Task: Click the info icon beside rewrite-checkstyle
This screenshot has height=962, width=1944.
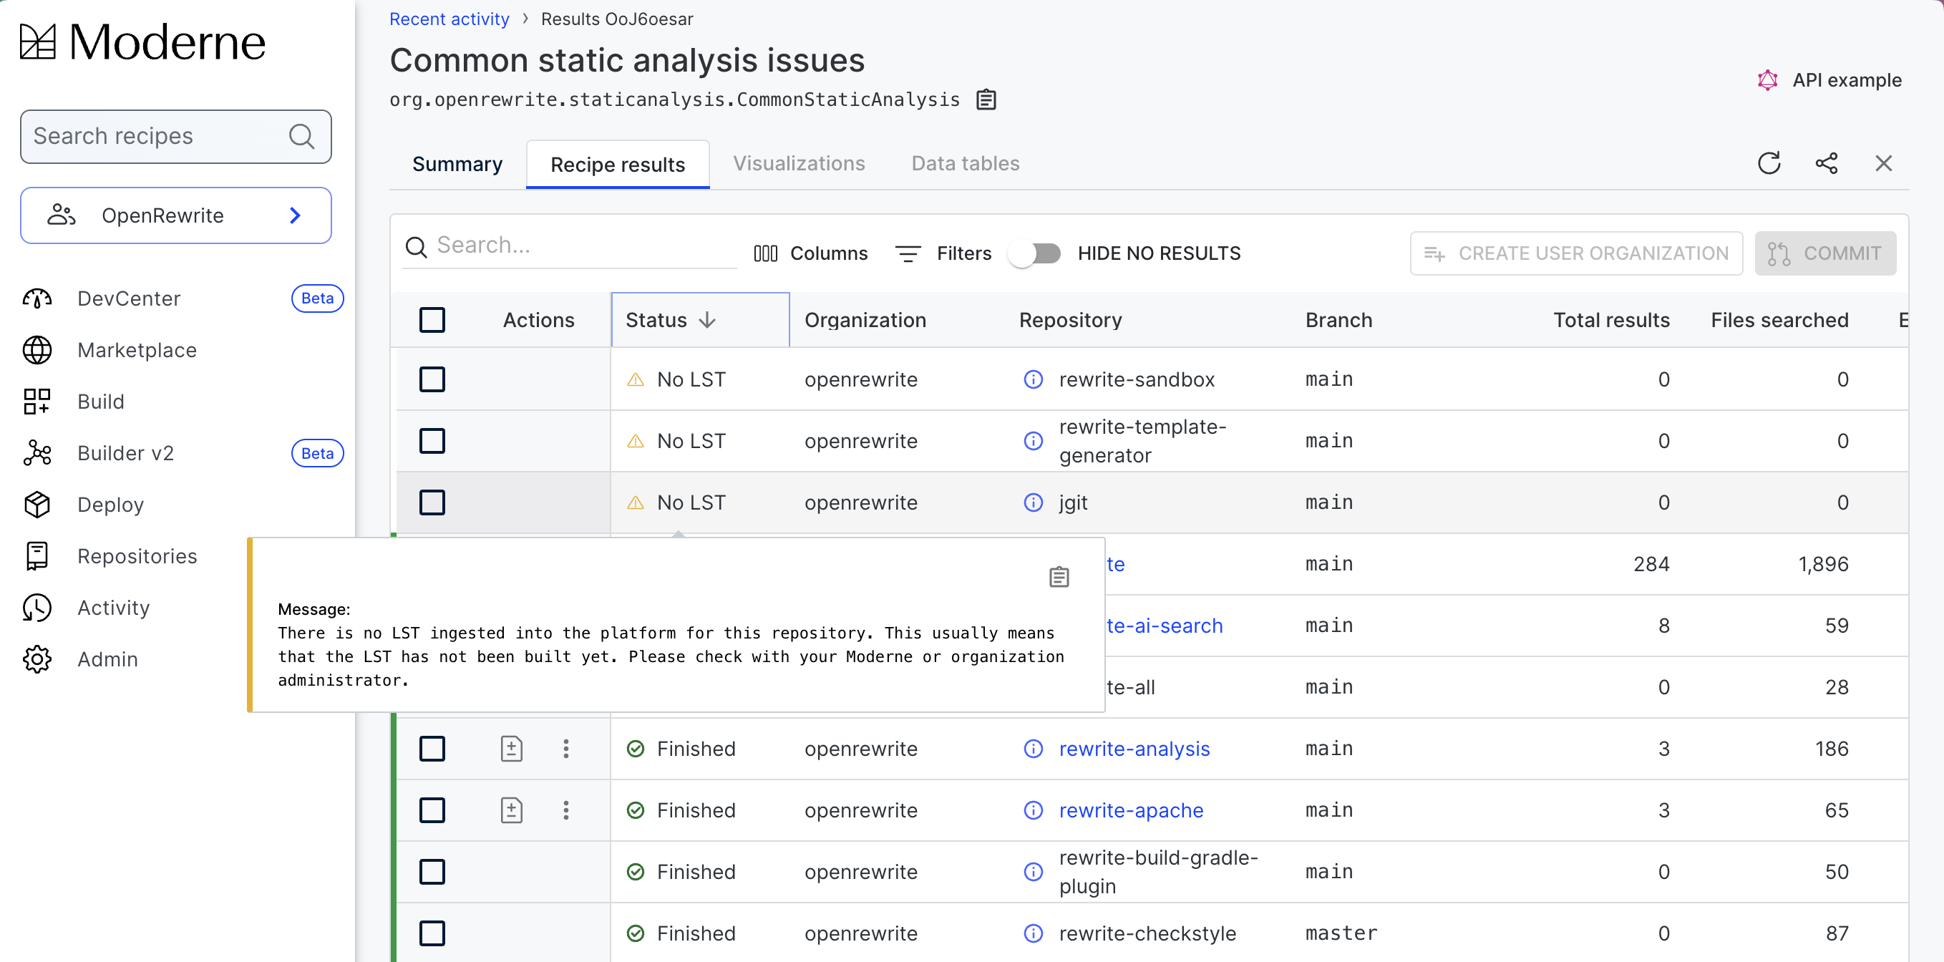Action: 1033,934
